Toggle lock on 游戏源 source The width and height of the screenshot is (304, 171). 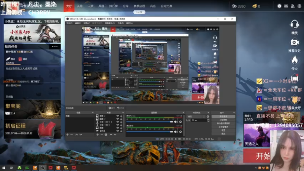(121, 131)
